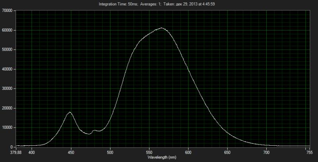Click the small bump near 480 nm
This screenshot has width=318, height=162.
pyautogui.click(x=94, y=130)
